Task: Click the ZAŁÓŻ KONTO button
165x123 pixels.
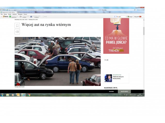Action: click(125, 91)
